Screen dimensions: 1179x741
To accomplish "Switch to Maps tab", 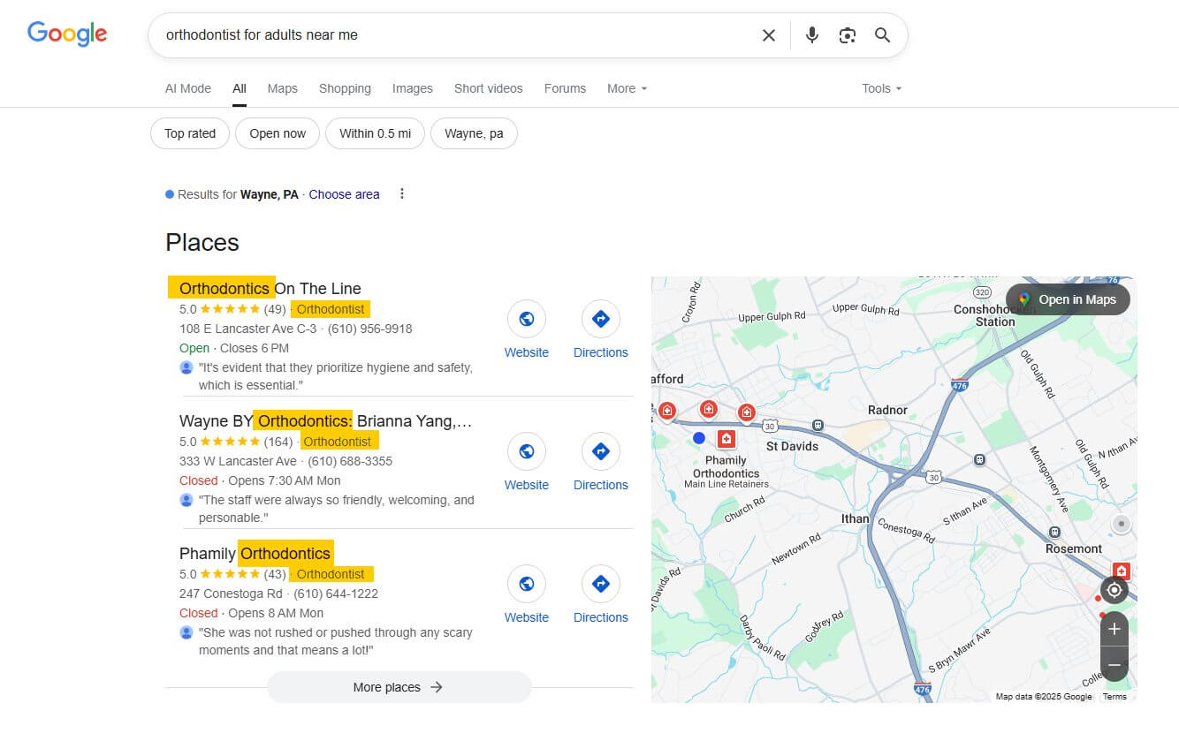I will coord(283,88).
